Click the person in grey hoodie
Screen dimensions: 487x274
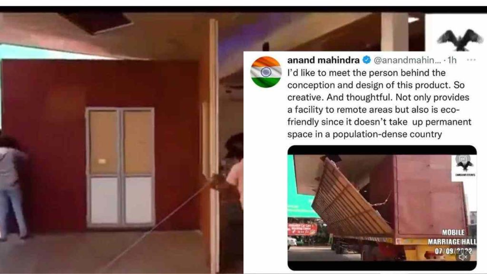pos(12,186)
